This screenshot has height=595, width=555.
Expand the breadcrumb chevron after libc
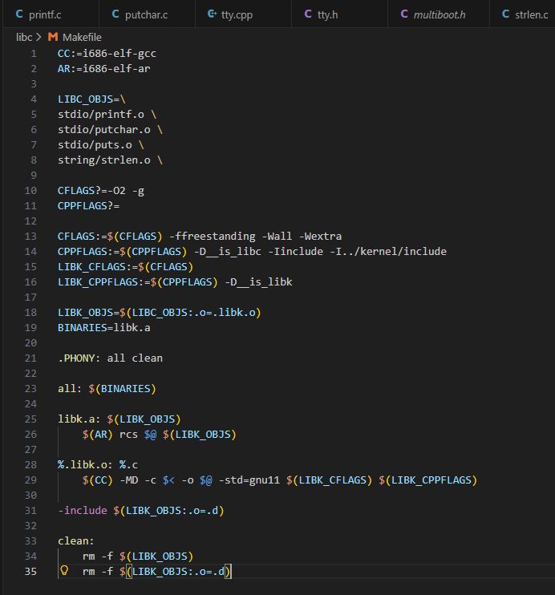(x=38, y=37)
